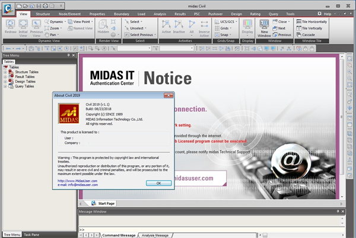Switch to the Task Pane tab
The width and height of the screenshot is (356, 238).
click(31, 234)
